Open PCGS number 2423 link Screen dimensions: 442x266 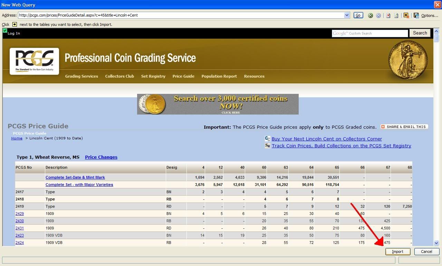coord(20,235)
